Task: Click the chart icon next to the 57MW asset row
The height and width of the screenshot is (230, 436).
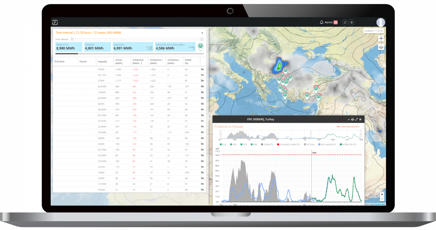Action: (x=202, y=69)
